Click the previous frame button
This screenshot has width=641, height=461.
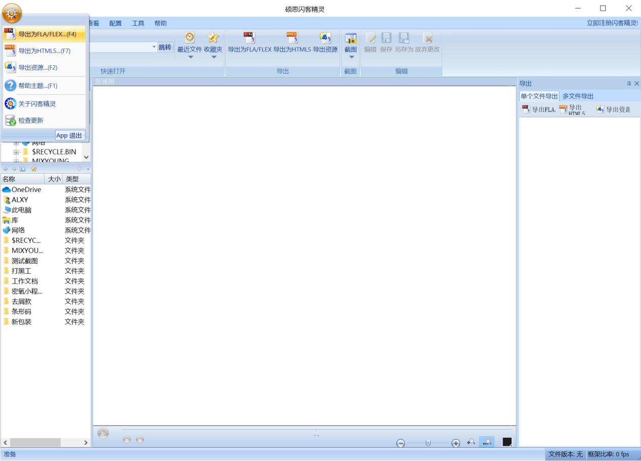click(126, 440)
